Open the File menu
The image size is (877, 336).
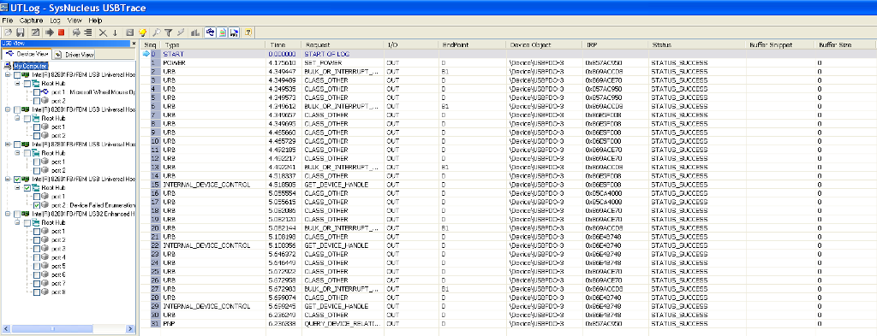[7, 21]
